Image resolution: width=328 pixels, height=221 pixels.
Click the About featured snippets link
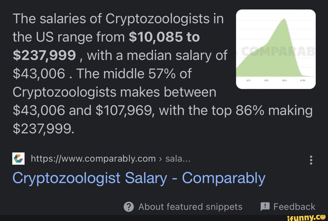pyautogui.click(x=190, y=207)
